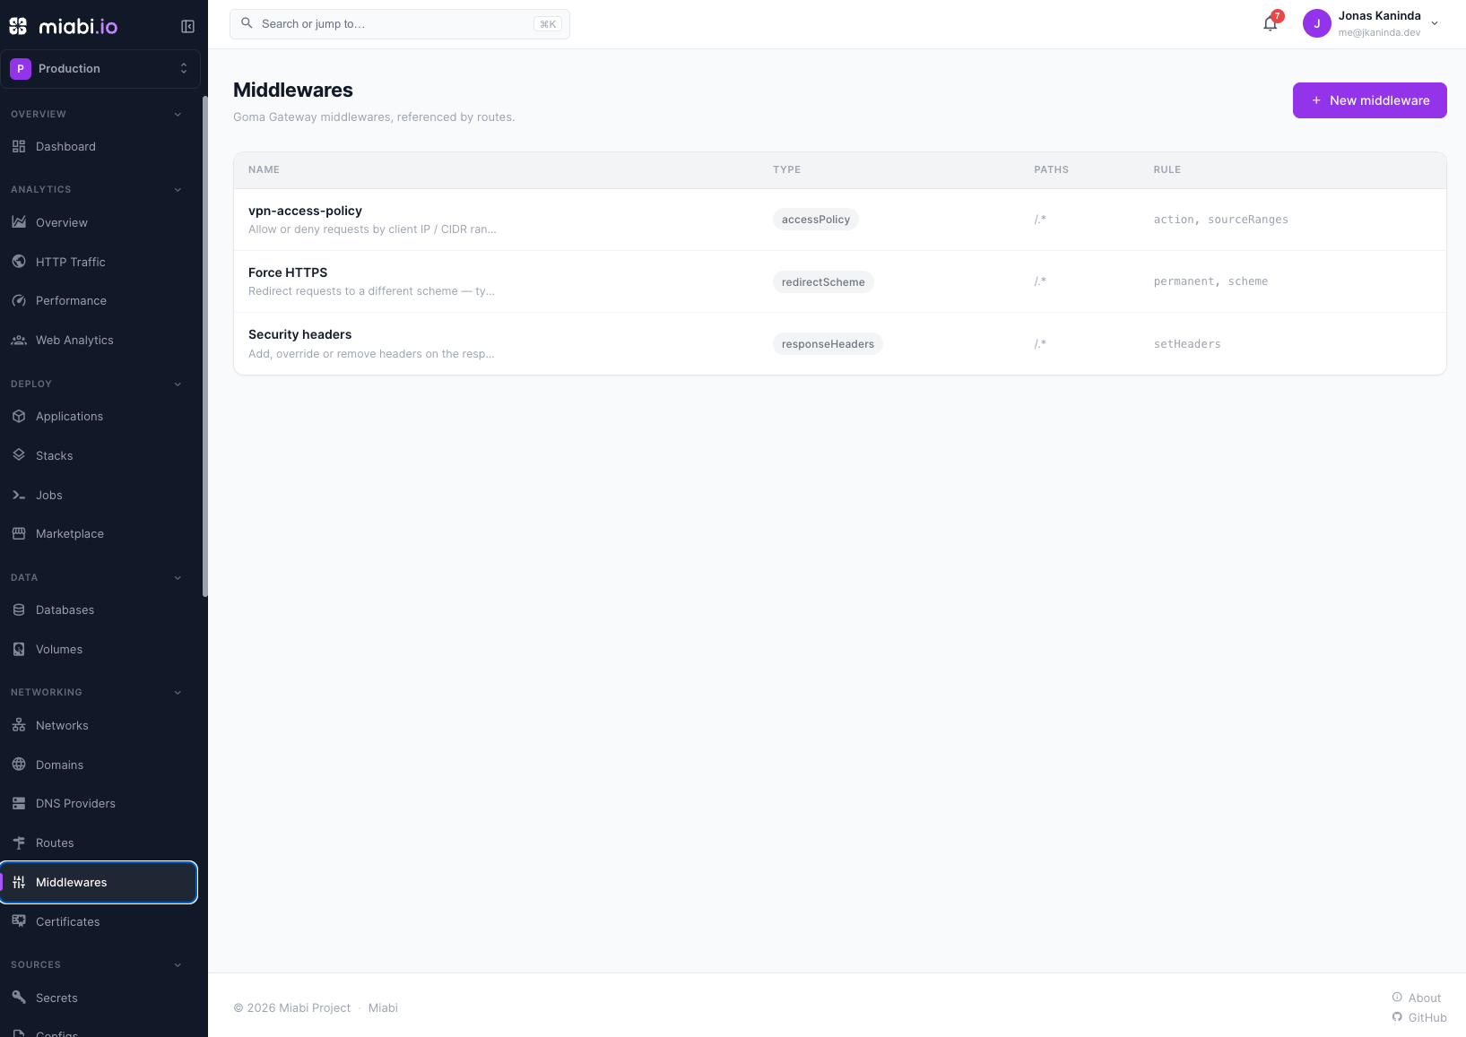Click the Applications cube icon
Viewport: 1466px width, 1037px height.
click(x=19, y=416)
